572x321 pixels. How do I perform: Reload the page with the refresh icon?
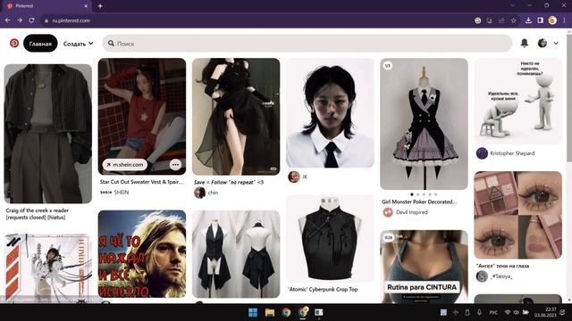(x=32, y=21)
